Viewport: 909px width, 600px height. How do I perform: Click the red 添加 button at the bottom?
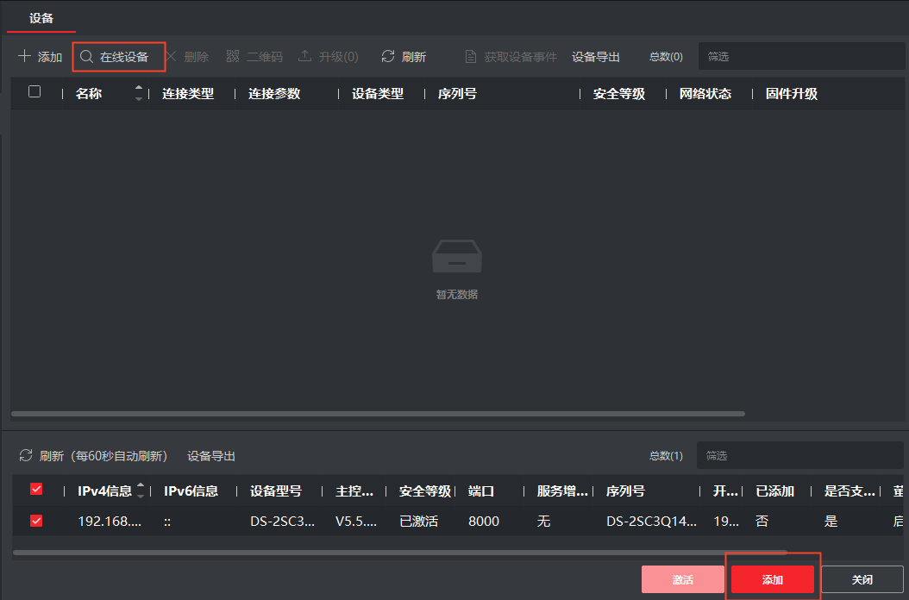tap(771, 580)
